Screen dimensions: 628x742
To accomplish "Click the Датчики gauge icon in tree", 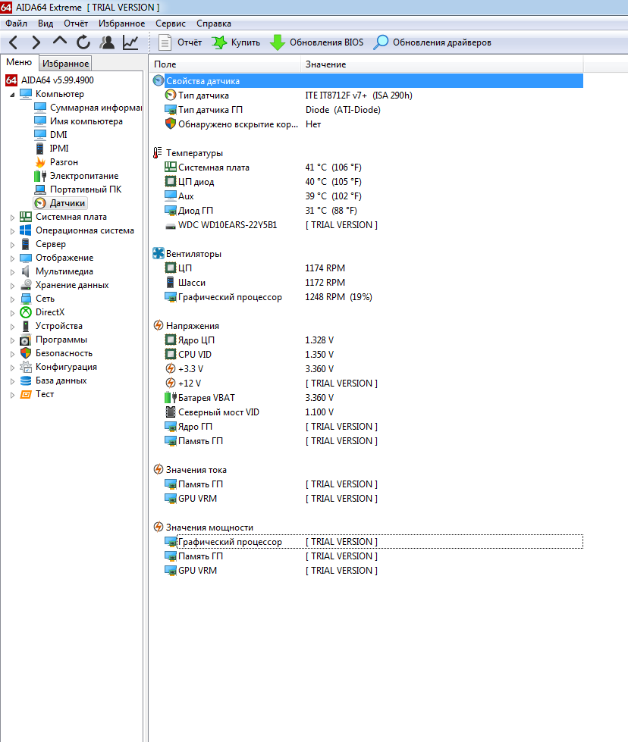I will coord(40,203).
